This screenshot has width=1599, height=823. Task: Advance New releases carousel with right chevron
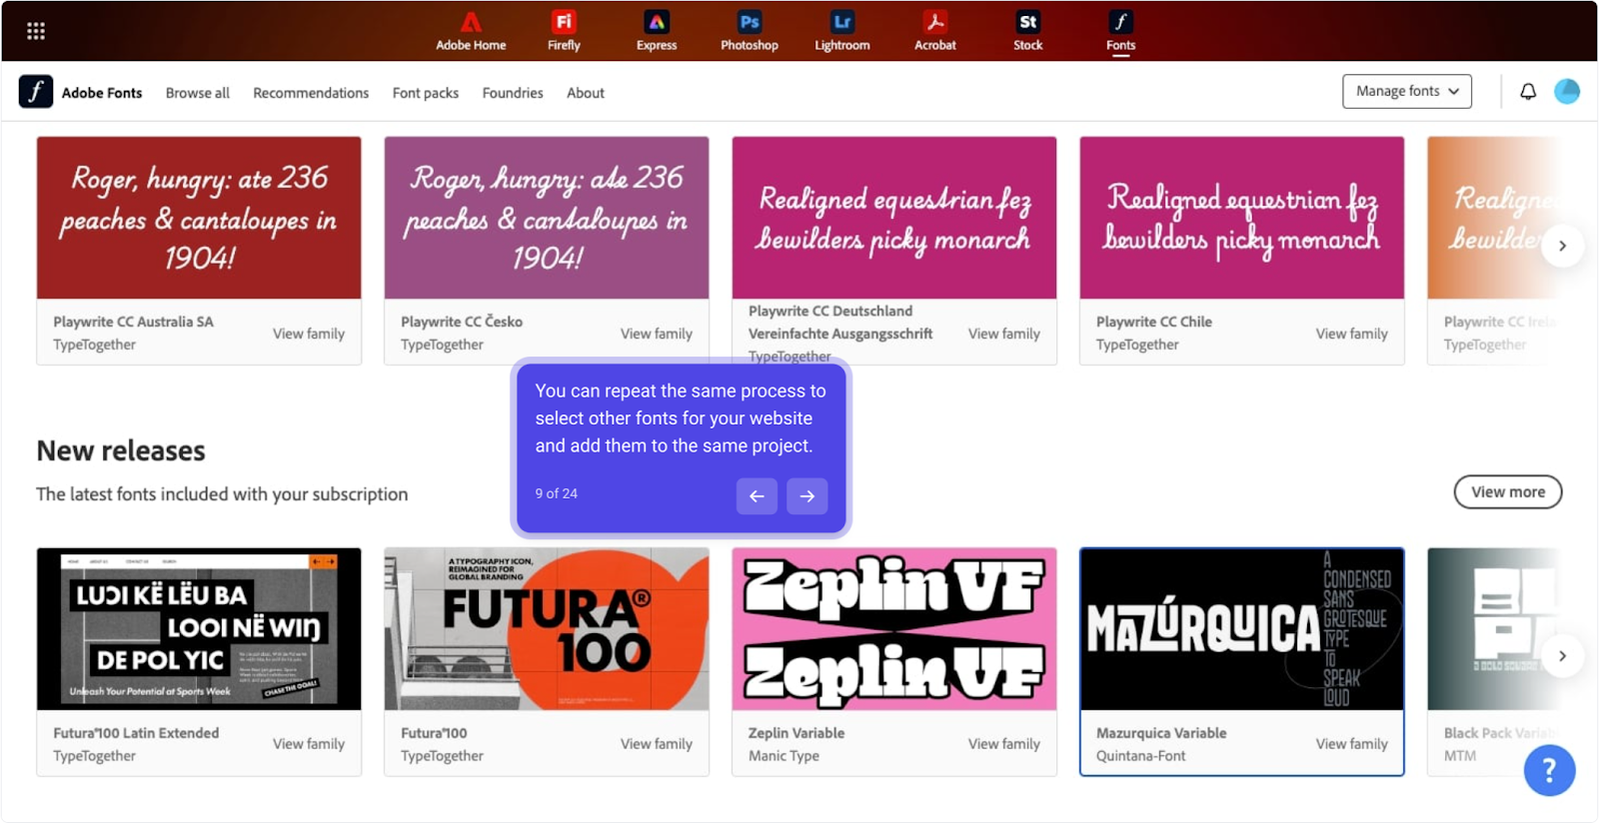1562,656
